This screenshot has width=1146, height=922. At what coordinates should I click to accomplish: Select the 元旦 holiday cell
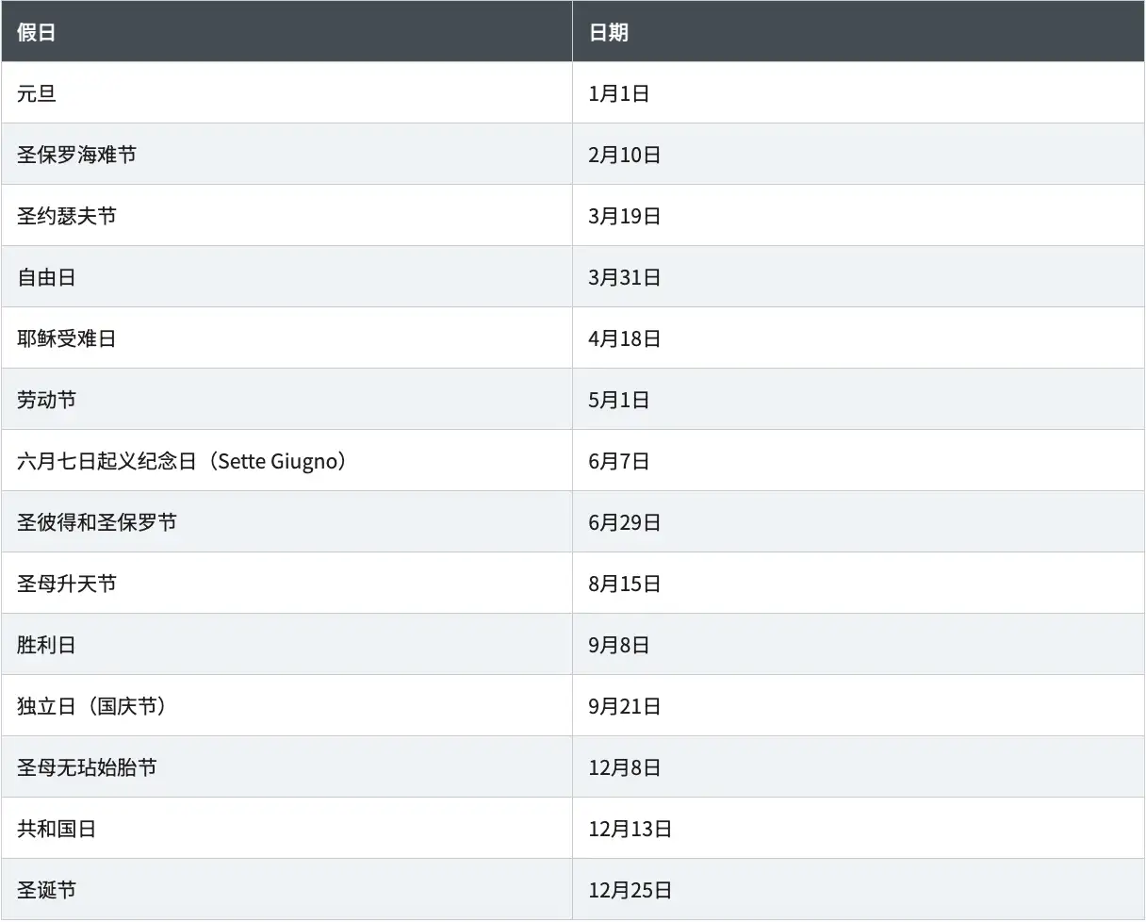(37, 93)
